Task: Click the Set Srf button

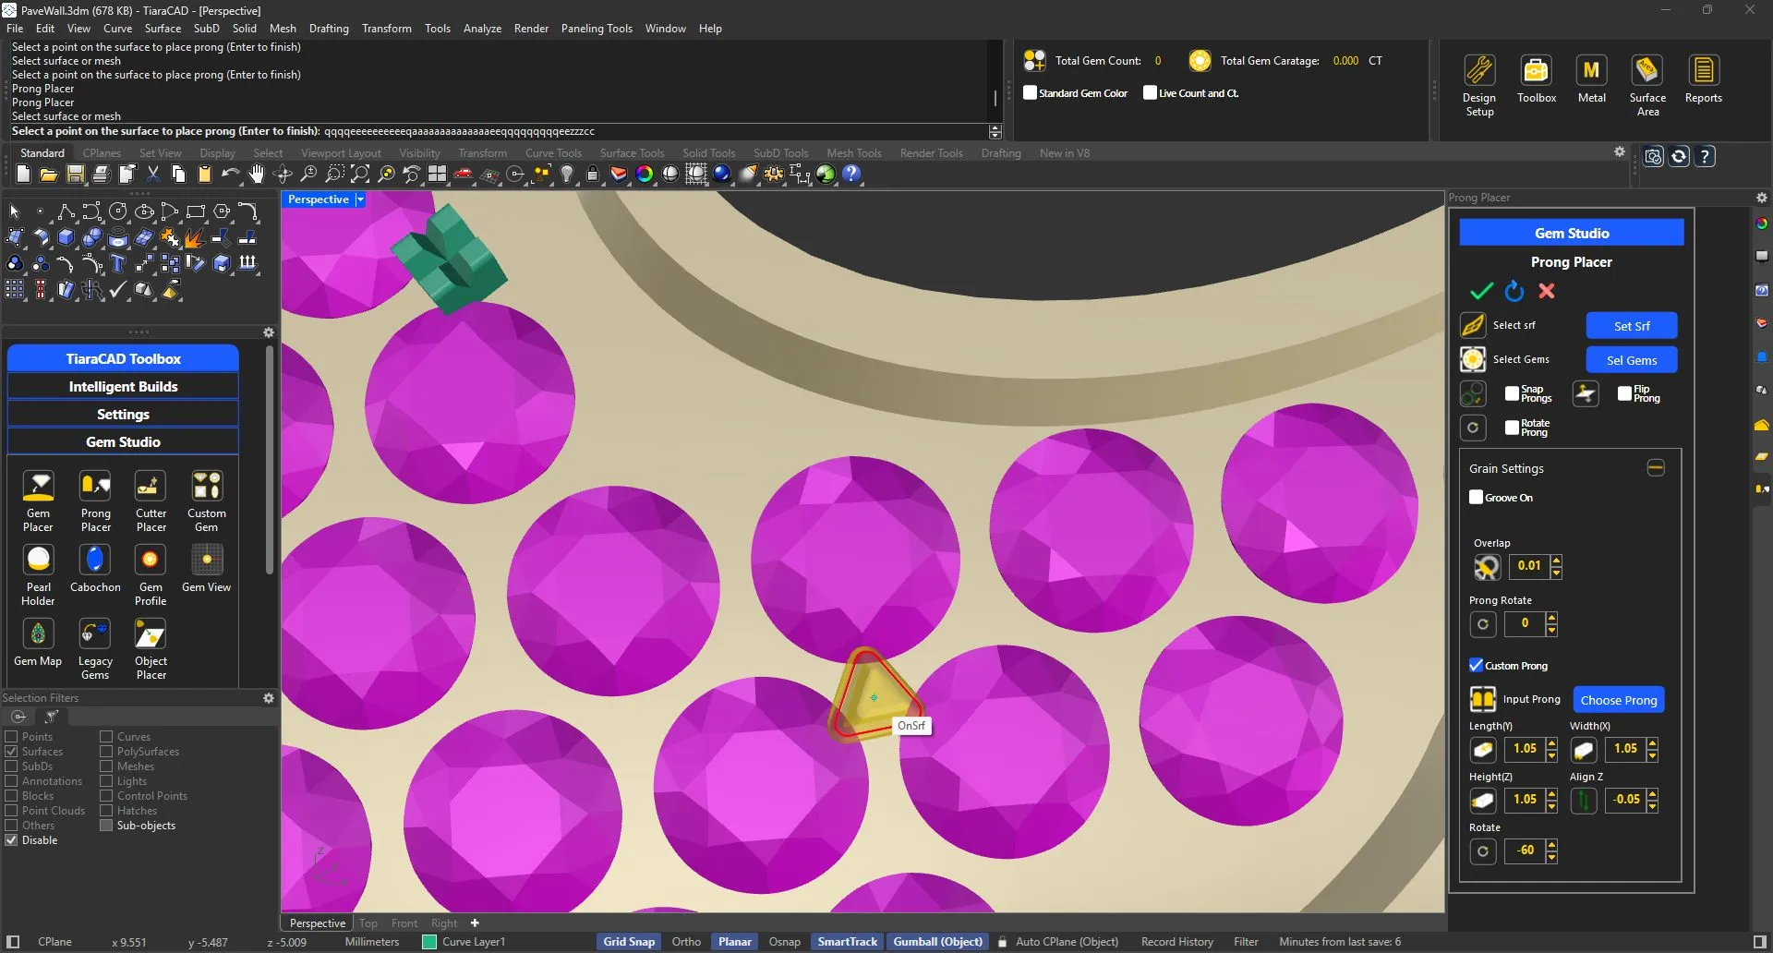Action: click(1631, 326)
